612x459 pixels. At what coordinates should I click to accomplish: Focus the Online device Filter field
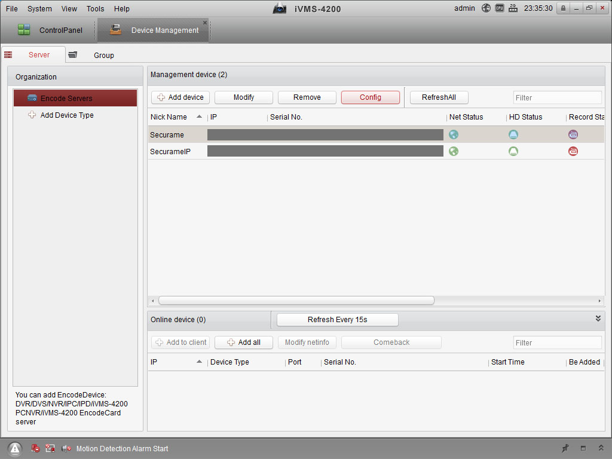(558, 342)
